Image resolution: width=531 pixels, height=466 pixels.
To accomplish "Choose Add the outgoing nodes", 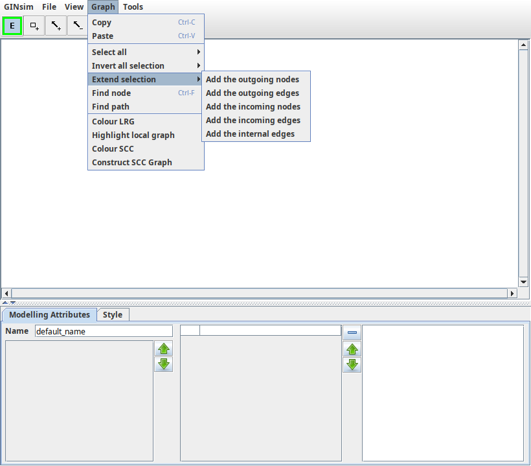I will [252, 79].
